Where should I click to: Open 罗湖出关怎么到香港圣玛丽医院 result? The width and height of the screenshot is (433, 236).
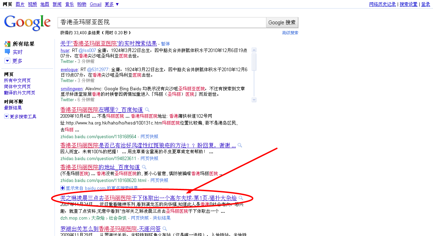point(110,228)
